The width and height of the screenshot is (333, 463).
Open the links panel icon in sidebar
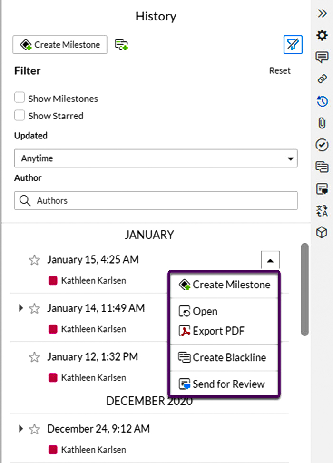point(322,79)
